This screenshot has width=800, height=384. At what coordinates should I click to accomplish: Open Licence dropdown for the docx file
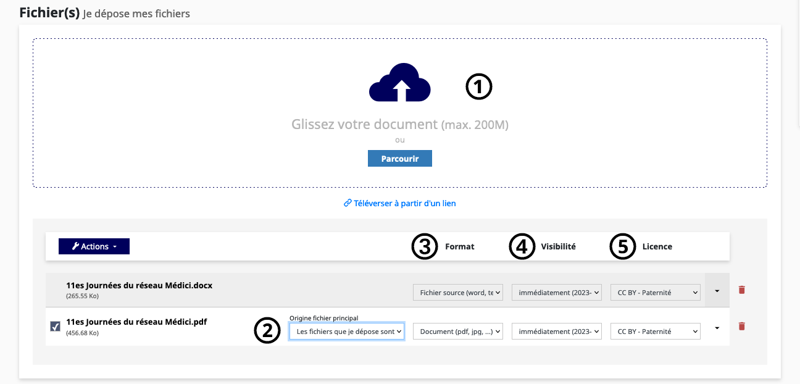[x=656, y=293]
